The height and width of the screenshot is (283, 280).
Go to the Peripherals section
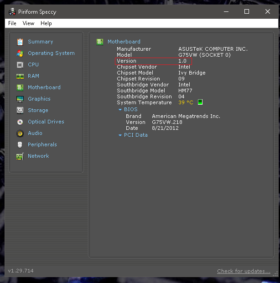click(x=42, y=144)
